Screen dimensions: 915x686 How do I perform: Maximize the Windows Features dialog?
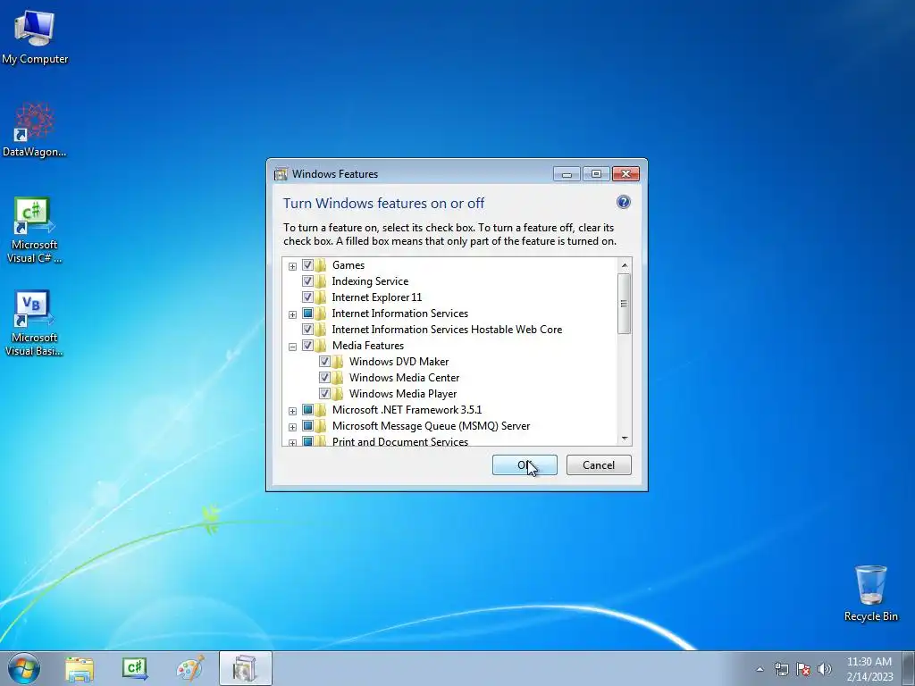tap(596, 174)
